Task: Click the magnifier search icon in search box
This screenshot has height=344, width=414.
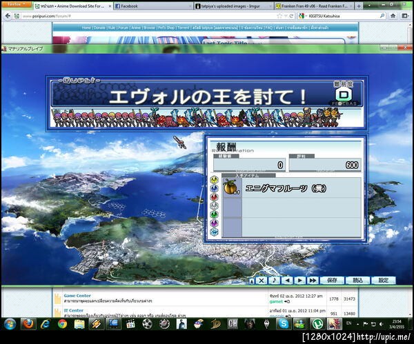Action: (382, 16)
